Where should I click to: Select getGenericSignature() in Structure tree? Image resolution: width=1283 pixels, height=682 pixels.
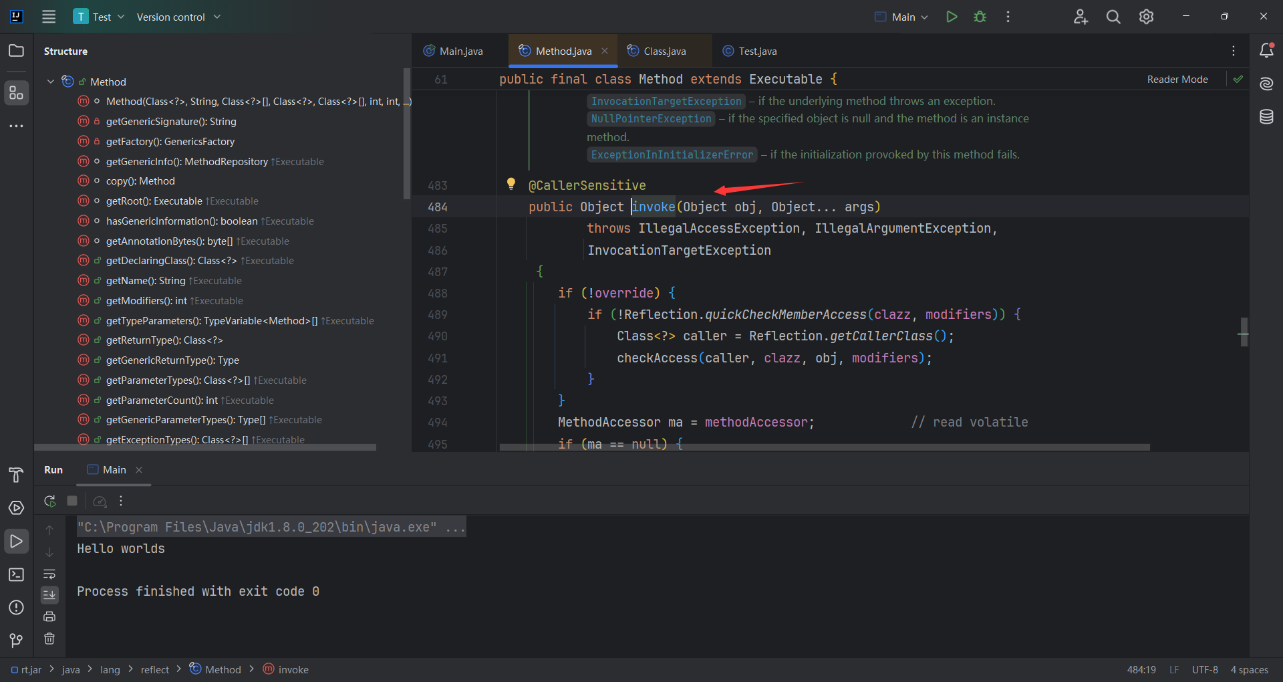[171, 121]
